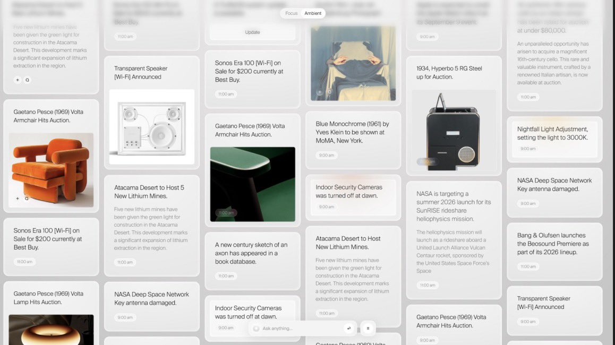Click the 11:00 am chip on green armchair image
The image size is (615, 345).
click(226, 213)
